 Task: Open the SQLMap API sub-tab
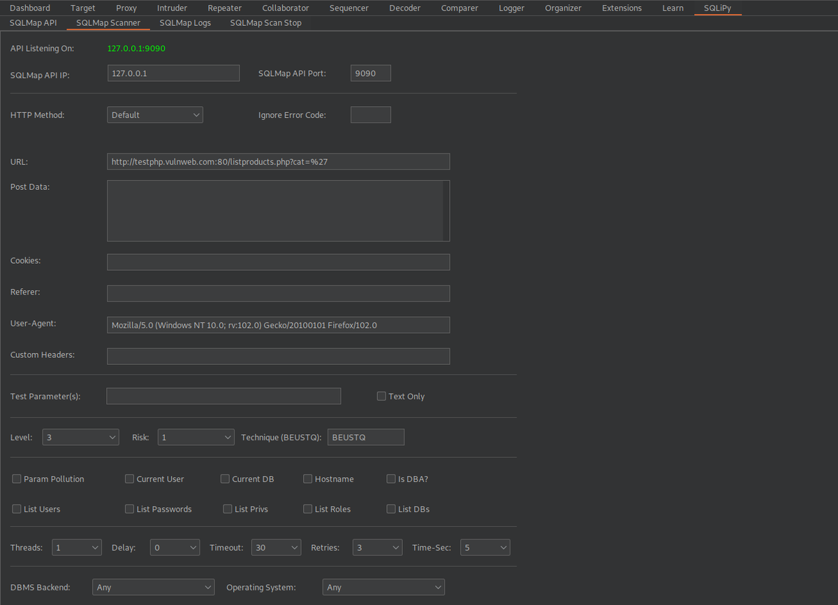point(33,23)
